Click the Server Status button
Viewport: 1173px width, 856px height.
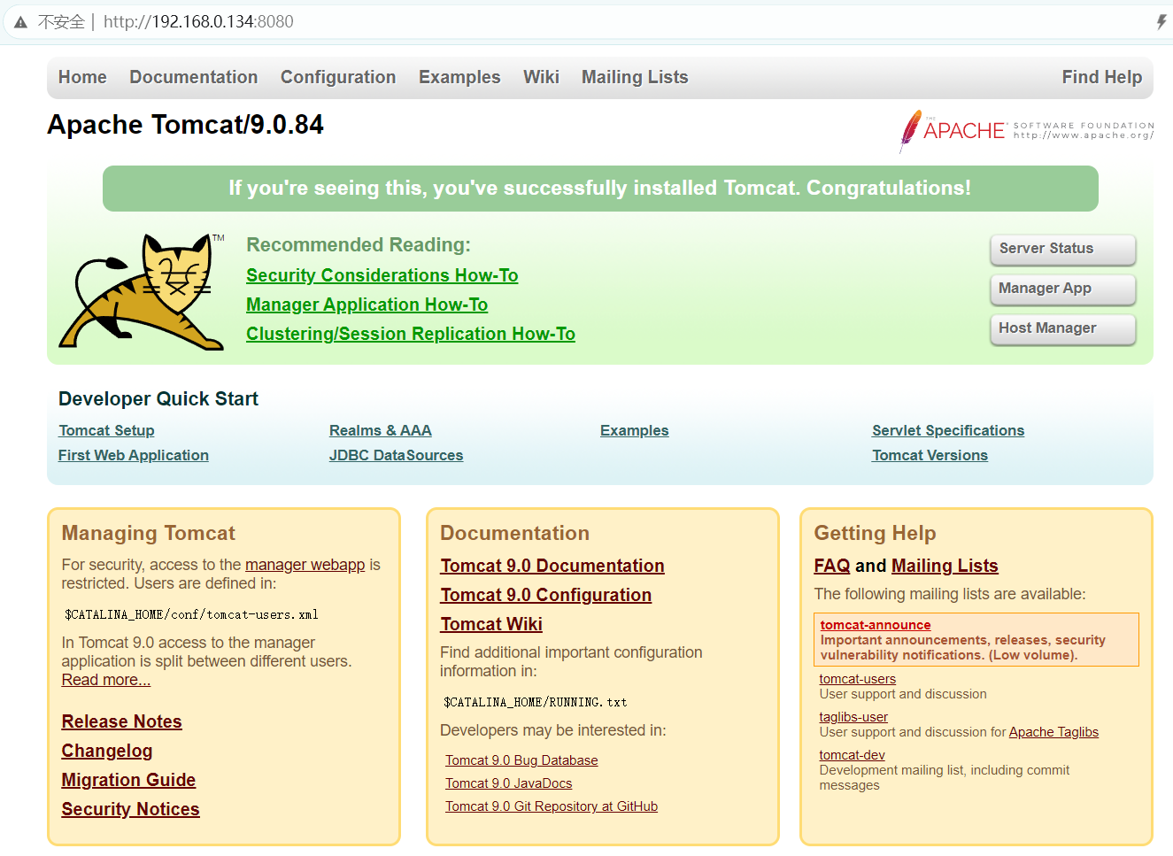click(1062, 249)
